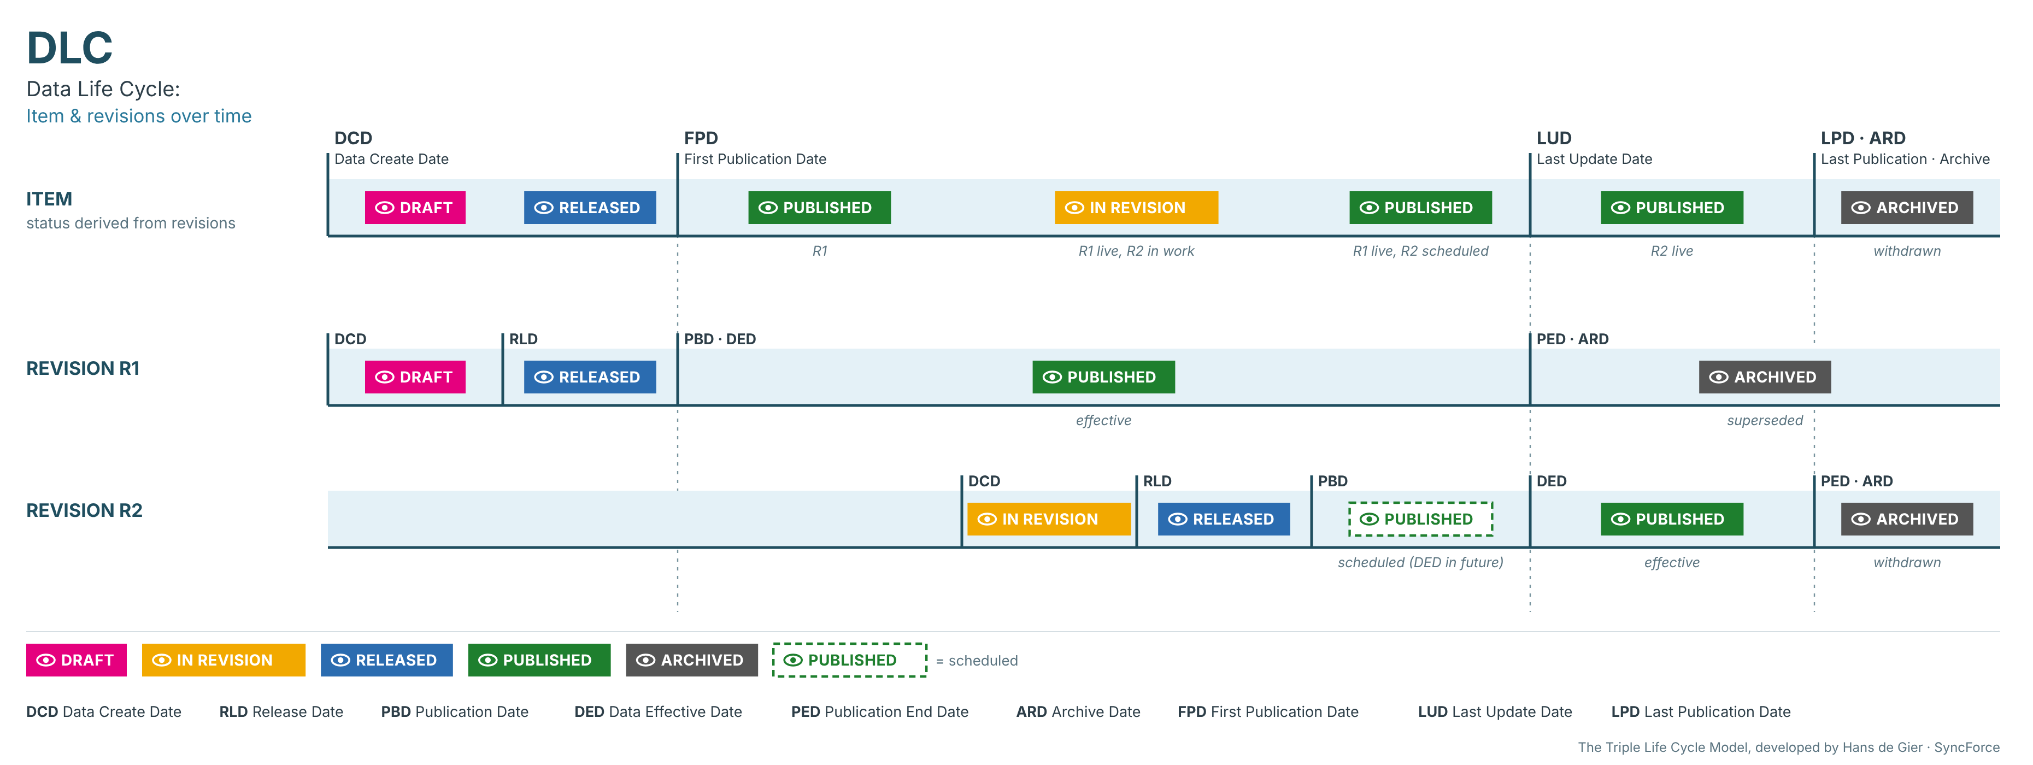Click the eye icon in Revision R2 IN REVISION badge
2033x765 pixels.
pos(986,520)
